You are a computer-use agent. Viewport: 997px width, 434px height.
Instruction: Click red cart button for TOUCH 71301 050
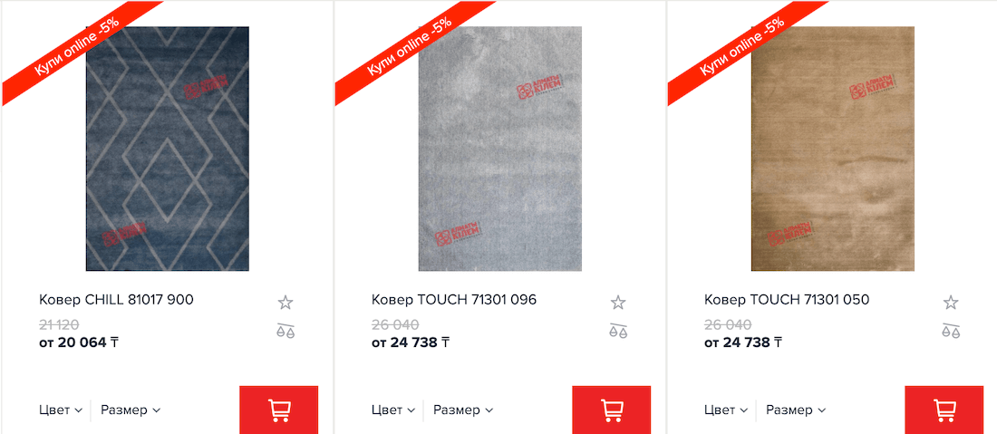click(x=944, y=410)
